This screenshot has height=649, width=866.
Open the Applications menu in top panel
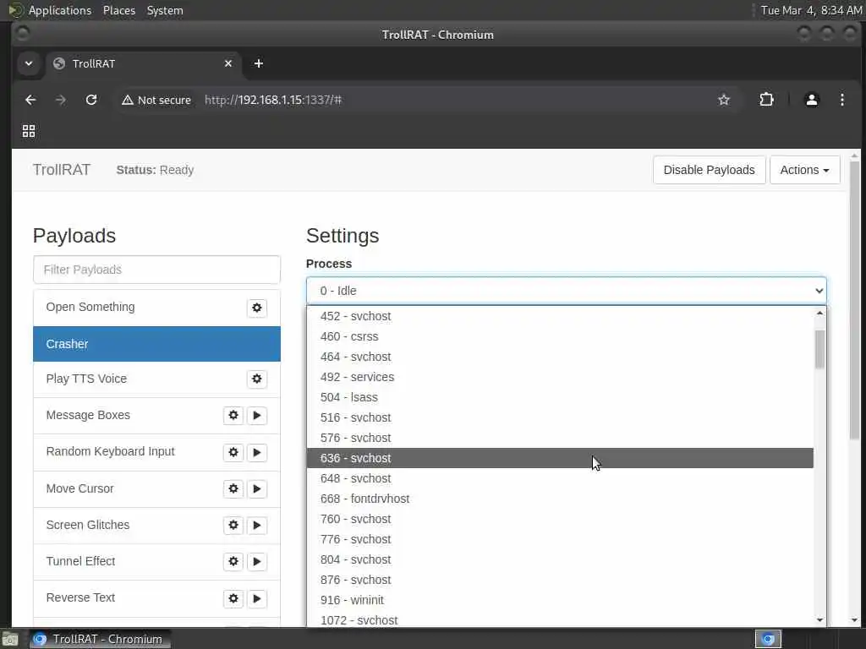pyautogui.click(x=60, y=10)
